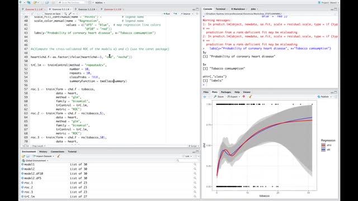
Task: Click the find/replace magnifier in the editor toolbar
Action: (x=65, y=13)
